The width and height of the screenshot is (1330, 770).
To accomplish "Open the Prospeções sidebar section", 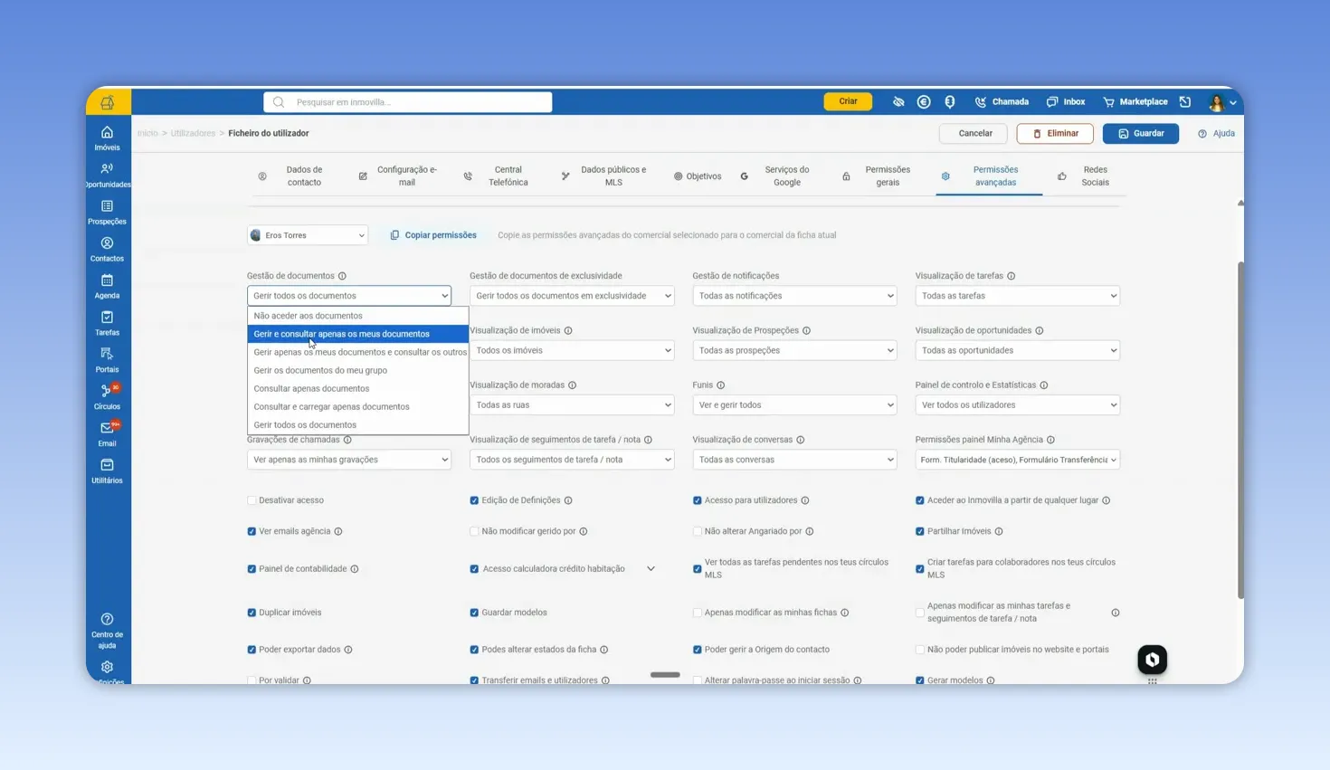I will click(107, 213).
